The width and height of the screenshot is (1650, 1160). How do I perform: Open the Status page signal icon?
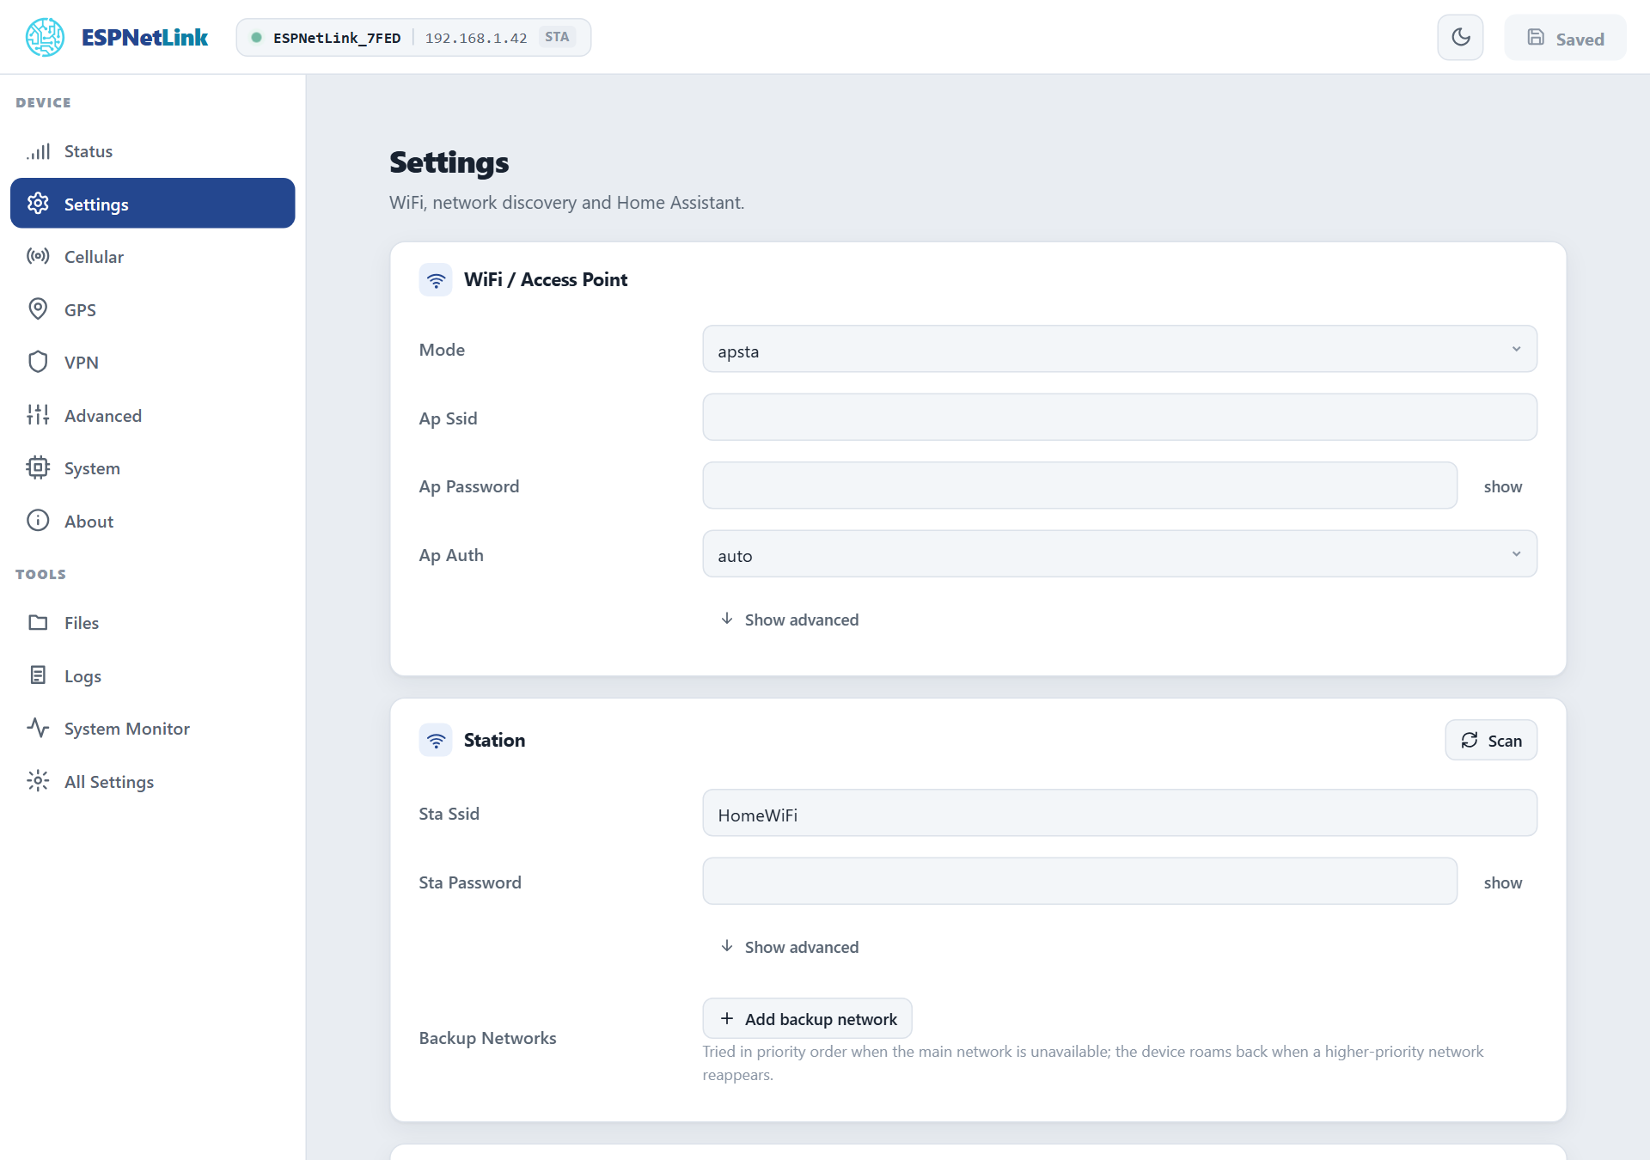38,151
